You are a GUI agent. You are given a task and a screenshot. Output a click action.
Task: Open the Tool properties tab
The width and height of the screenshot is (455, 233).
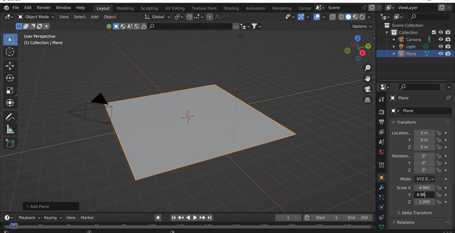click(x=381, y=99)
